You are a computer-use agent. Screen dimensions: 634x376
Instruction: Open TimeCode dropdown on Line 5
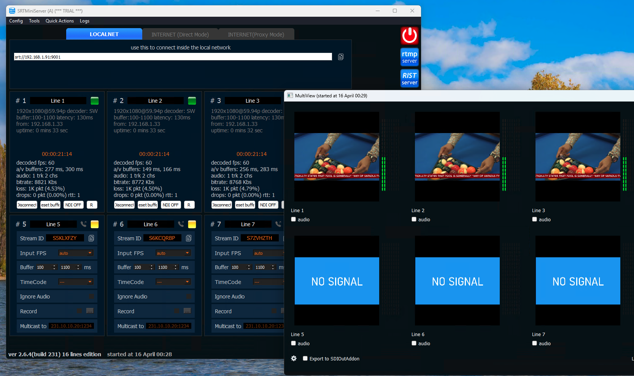point(76,282)
